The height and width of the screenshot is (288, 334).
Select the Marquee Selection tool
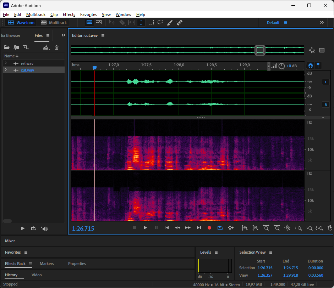pos(151,22)
